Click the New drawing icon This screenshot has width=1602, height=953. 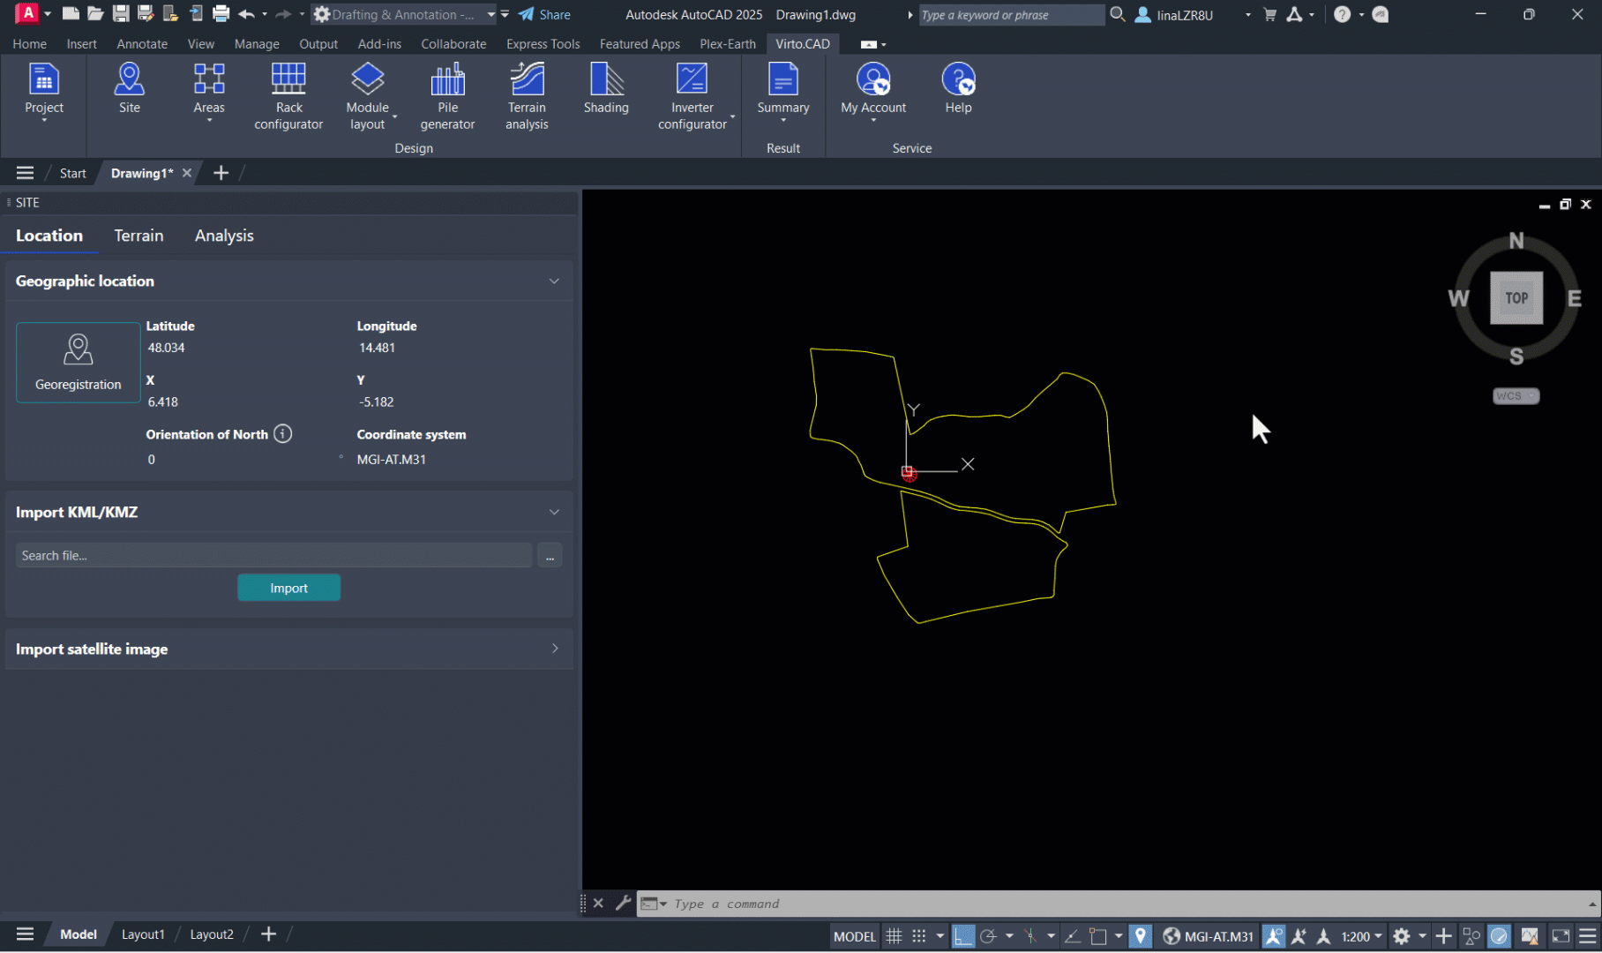point(71,14)
